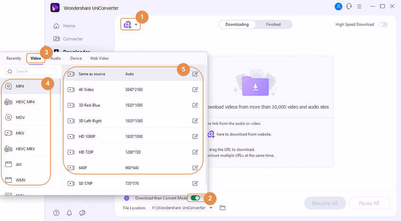The image size is (401, 221).
Task: Choose HEVC MKV format
Action: tap(31, 149)
